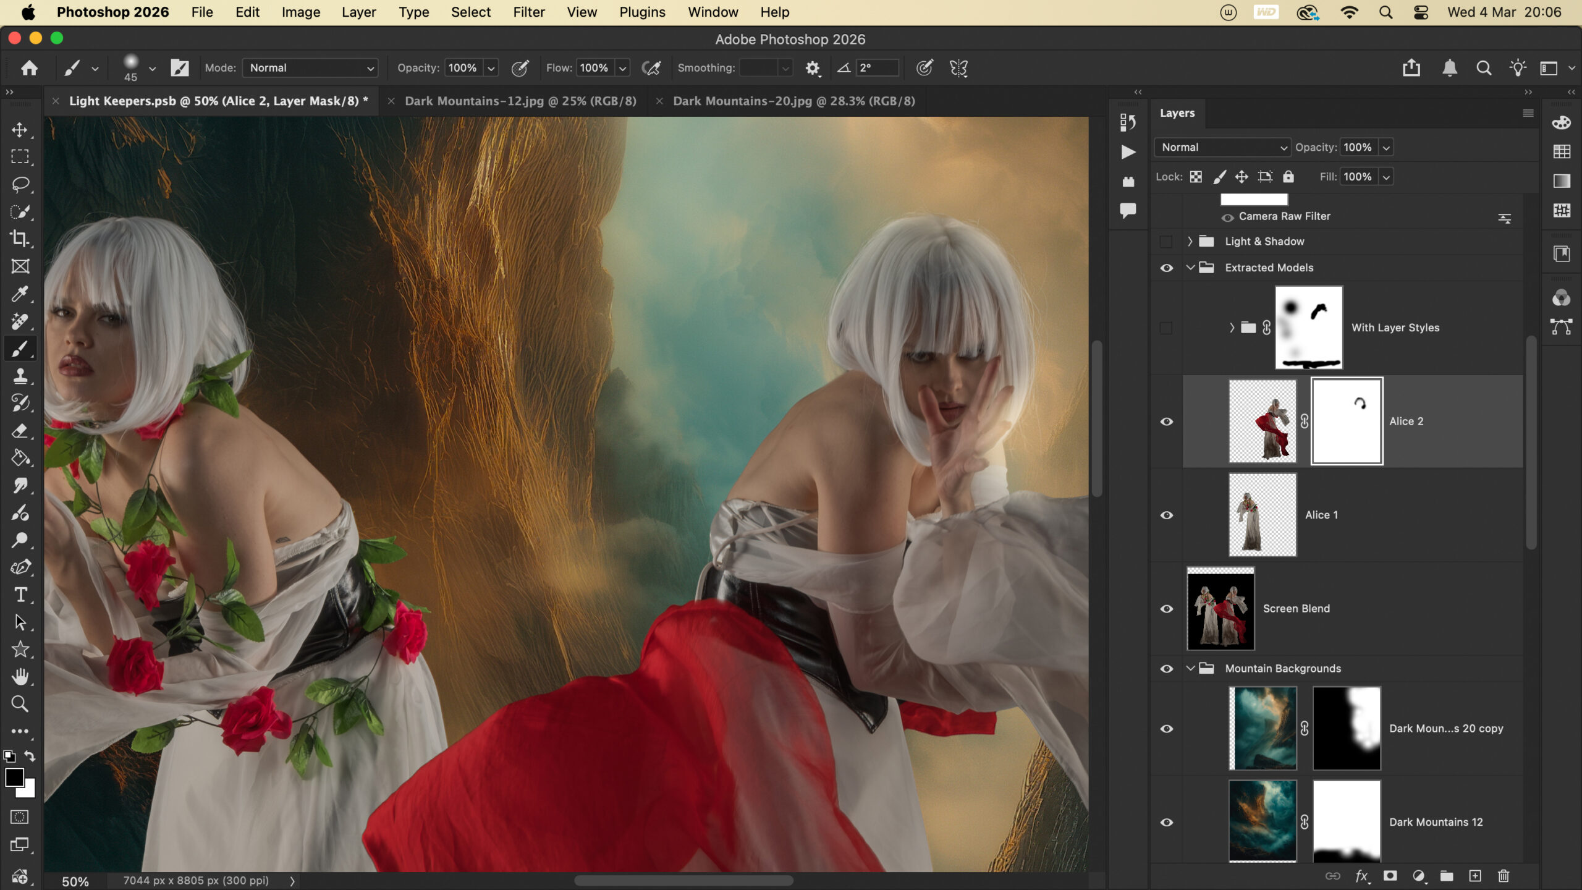Select the Zoom tool in toolbar
The height and width of the screenshot is (890, 1582).
(x=20, y=703)
